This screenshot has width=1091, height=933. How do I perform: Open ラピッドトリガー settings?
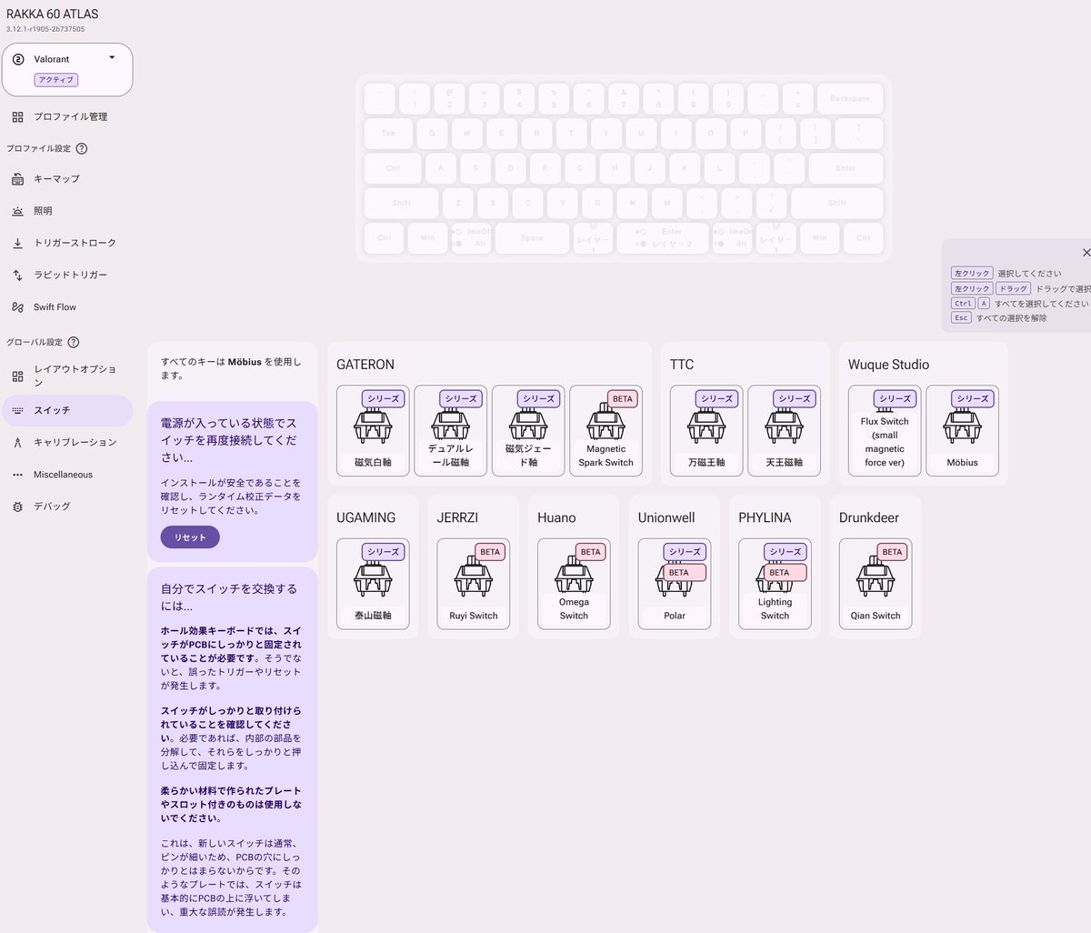pyautogui.click(x=66, y=275)
